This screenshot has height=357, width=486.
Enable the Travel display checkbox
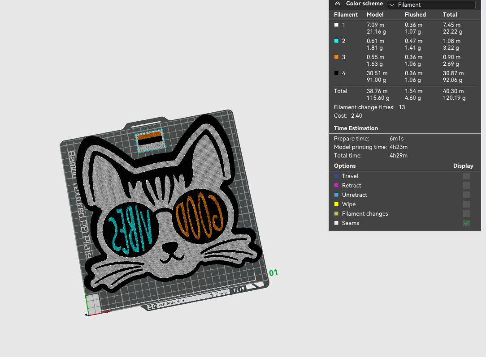pos(466,176)
